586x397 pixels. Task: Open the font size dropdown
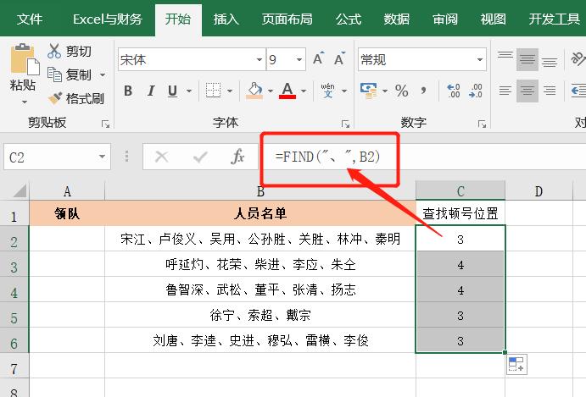[x=299, y=59]
